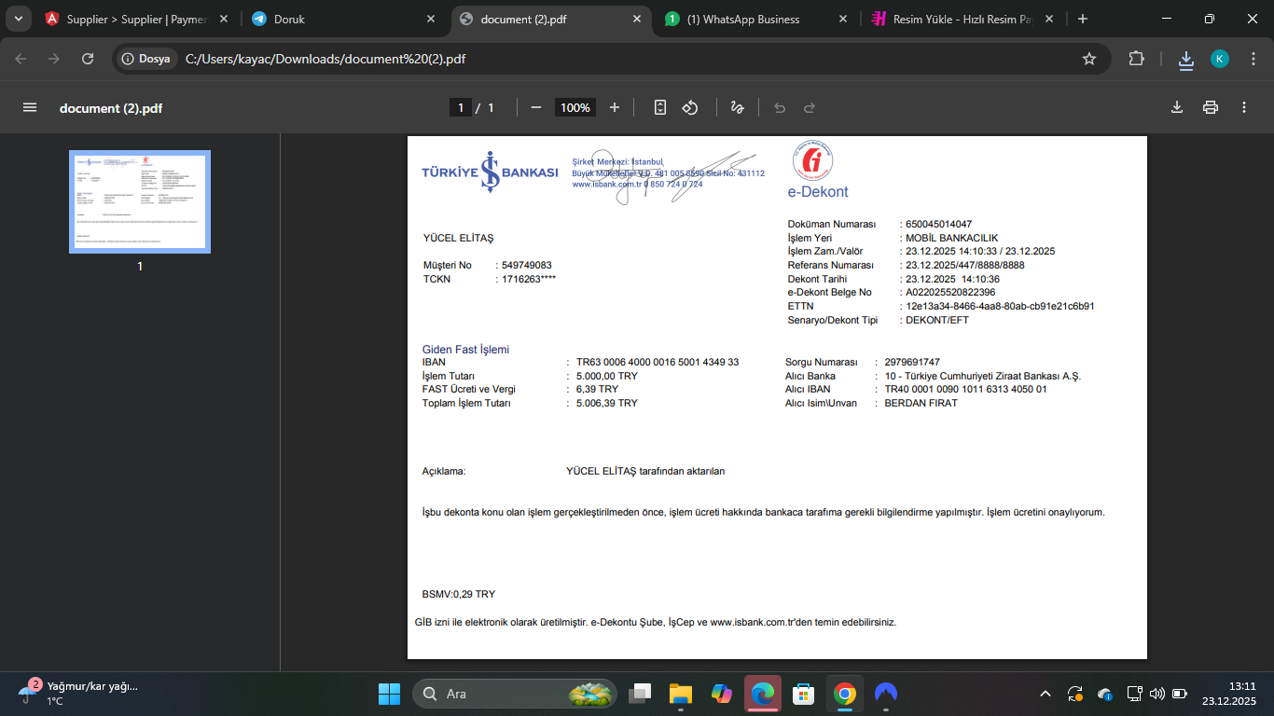
Task: Open Copilot from the taskbar
Action: [722, 694]
